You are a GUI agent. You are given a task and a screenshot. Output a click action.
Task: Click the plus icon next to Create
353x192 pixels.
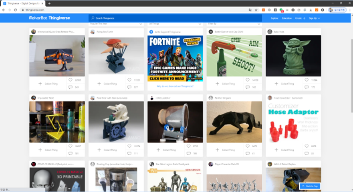pos(304,18)
